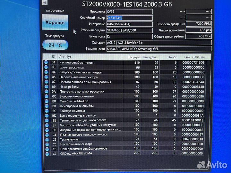Click raw value 00000000B13B
The height and width of the screenshot is (173, 231).
[193, 87]
